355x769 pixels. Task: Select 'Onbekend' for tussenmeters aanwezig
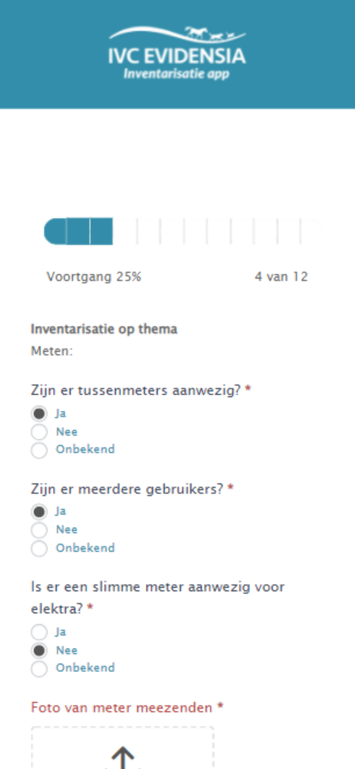39,450
